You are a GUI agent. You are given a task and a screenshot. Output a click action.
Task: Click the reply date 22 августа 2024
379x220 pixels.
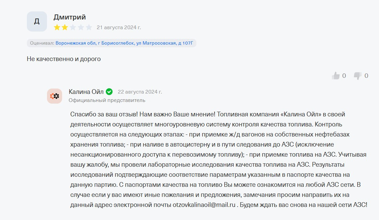[140, 92]
